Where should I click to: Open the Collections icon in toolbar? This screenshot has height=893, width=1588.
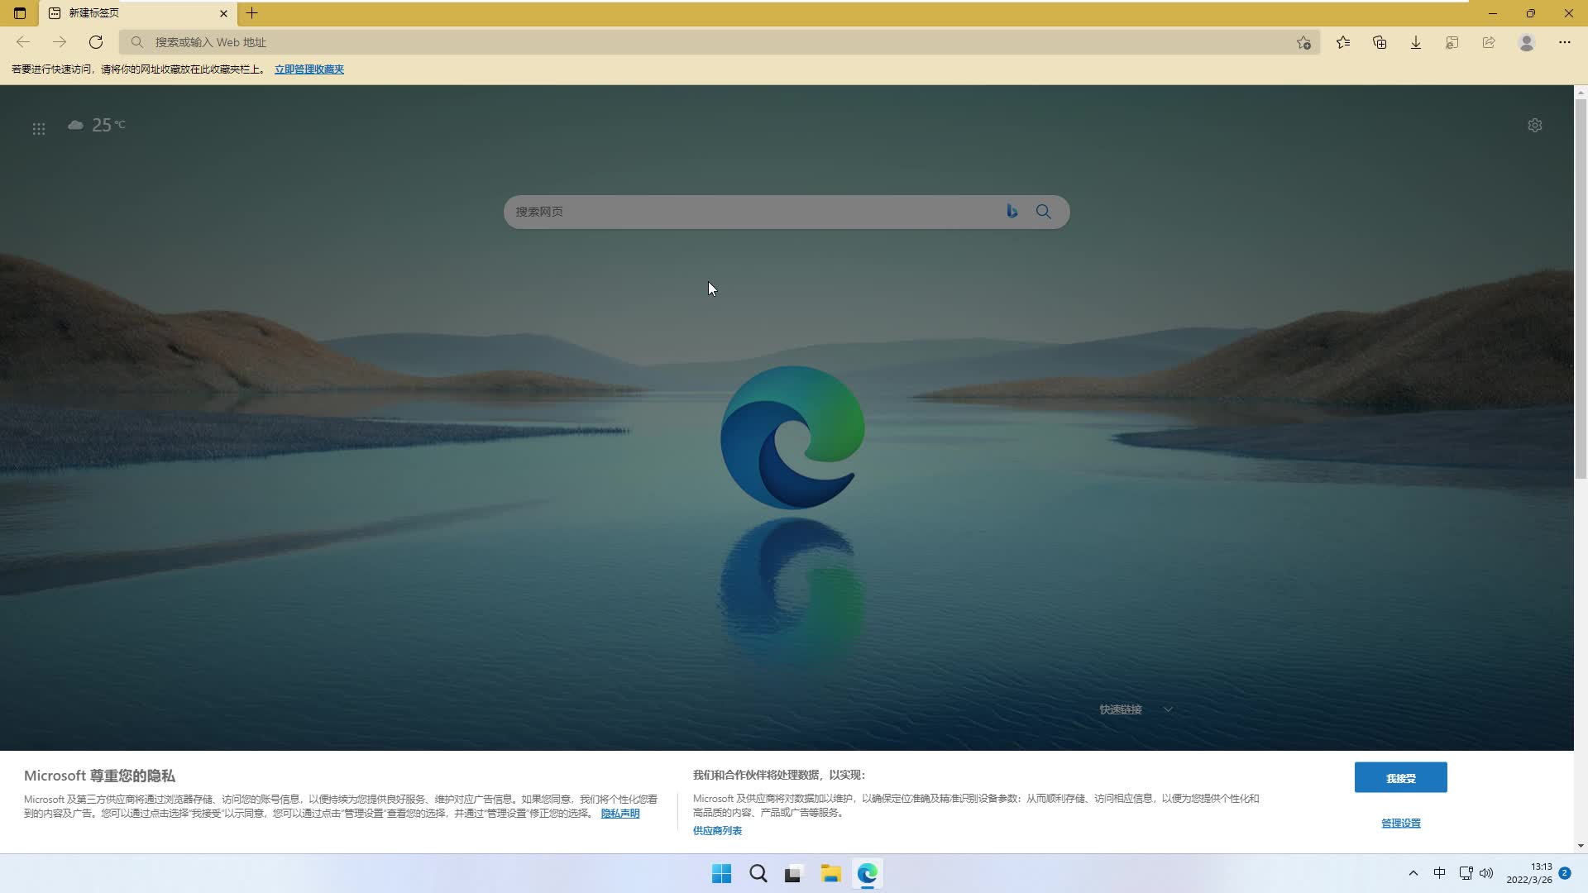coord(1380,42)
